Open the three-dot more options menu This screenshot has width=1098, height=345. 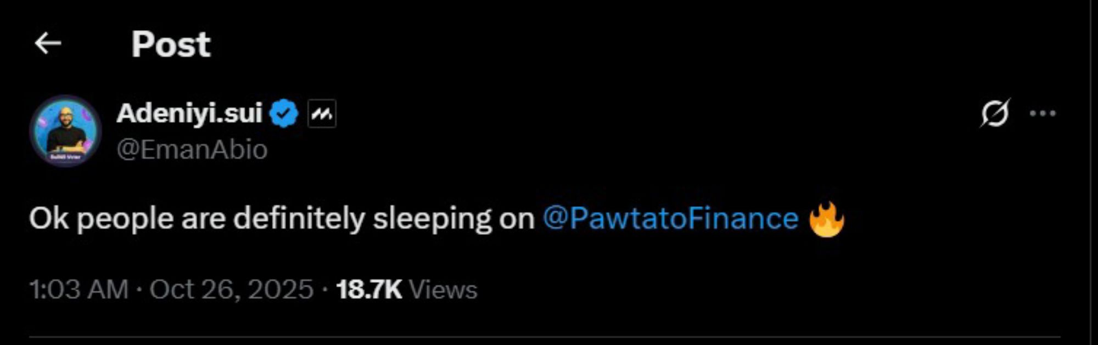tap(1043, 114)
